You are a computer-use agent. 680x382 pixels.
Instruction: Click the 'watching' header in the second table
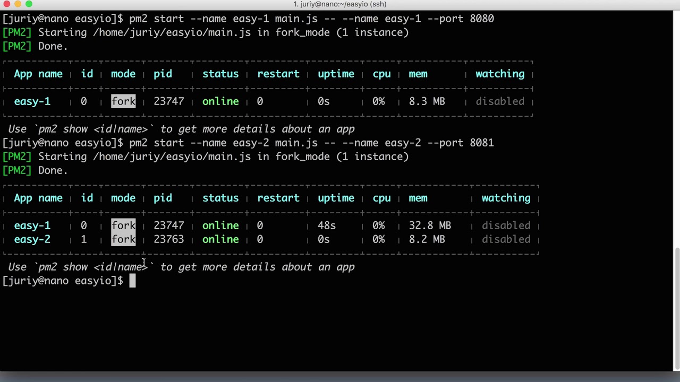pyautogui.click(x=506, y=198)
